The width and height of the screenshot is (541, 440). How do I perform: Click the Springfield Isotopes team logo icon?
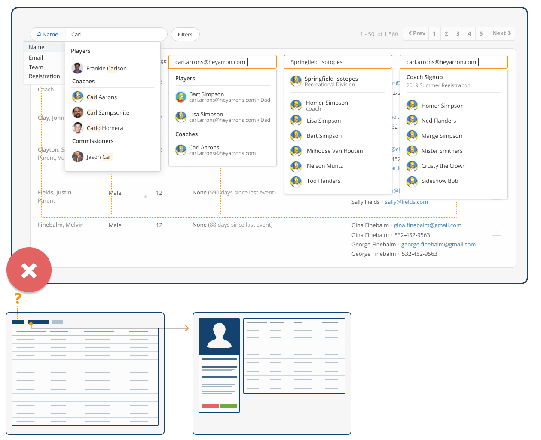[x=296, y=81]
